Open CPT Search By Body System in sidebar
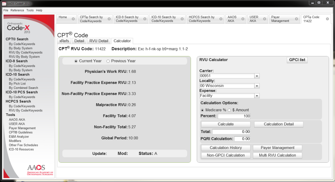The width and height of the screenshot is (335, 182). click(x=21, y=48)
